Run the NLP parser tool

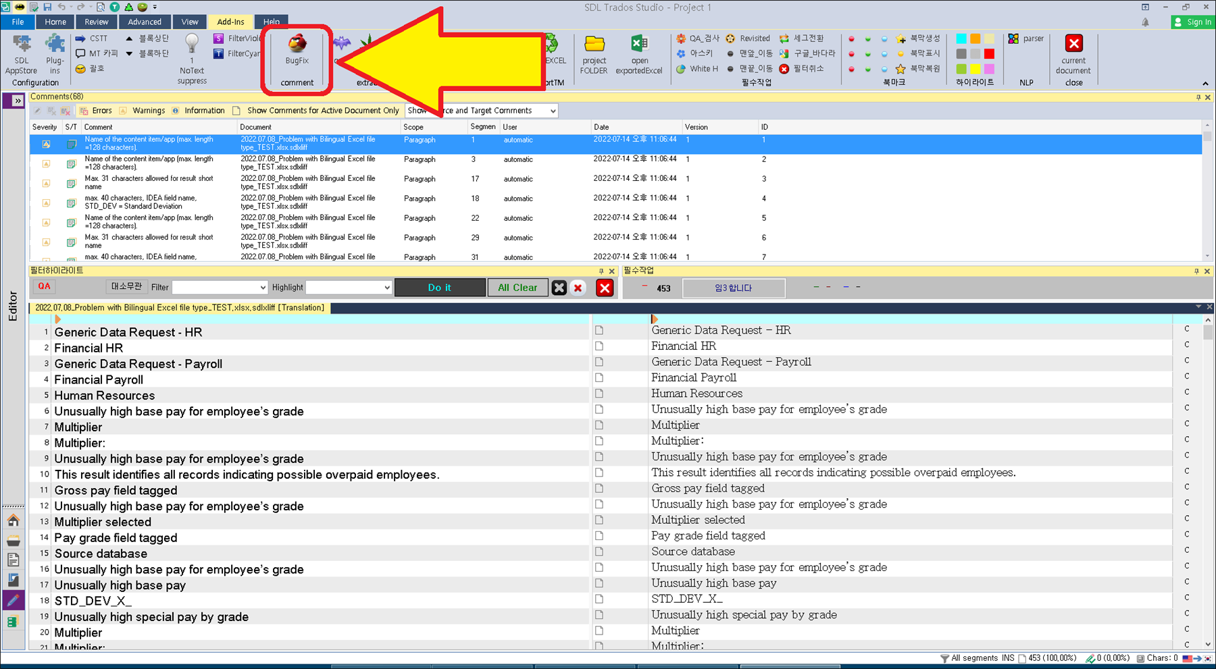tap(1026, 38)
